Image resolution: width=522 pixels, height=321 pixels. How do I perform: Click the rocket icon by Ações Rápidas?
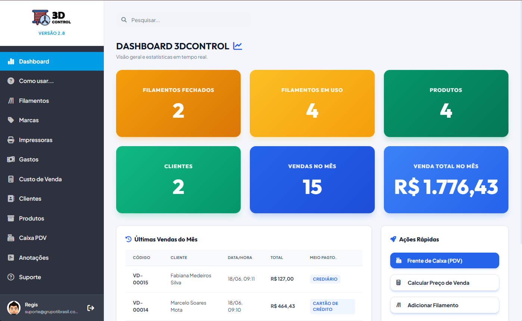393,239
